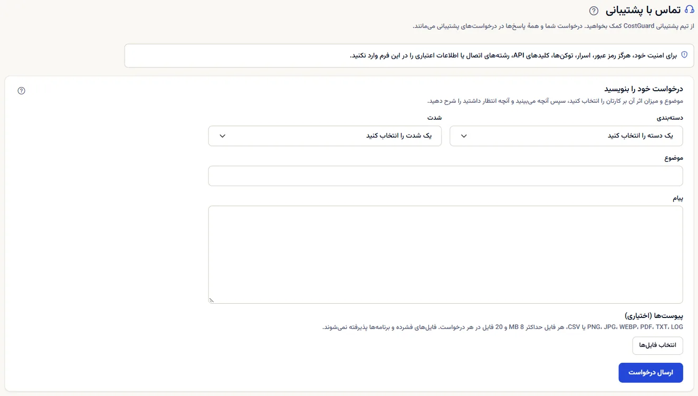This screenshot has width=698, height=396.
Task: Click chevron arrow of category dropdown
Action: coord(464,136)
